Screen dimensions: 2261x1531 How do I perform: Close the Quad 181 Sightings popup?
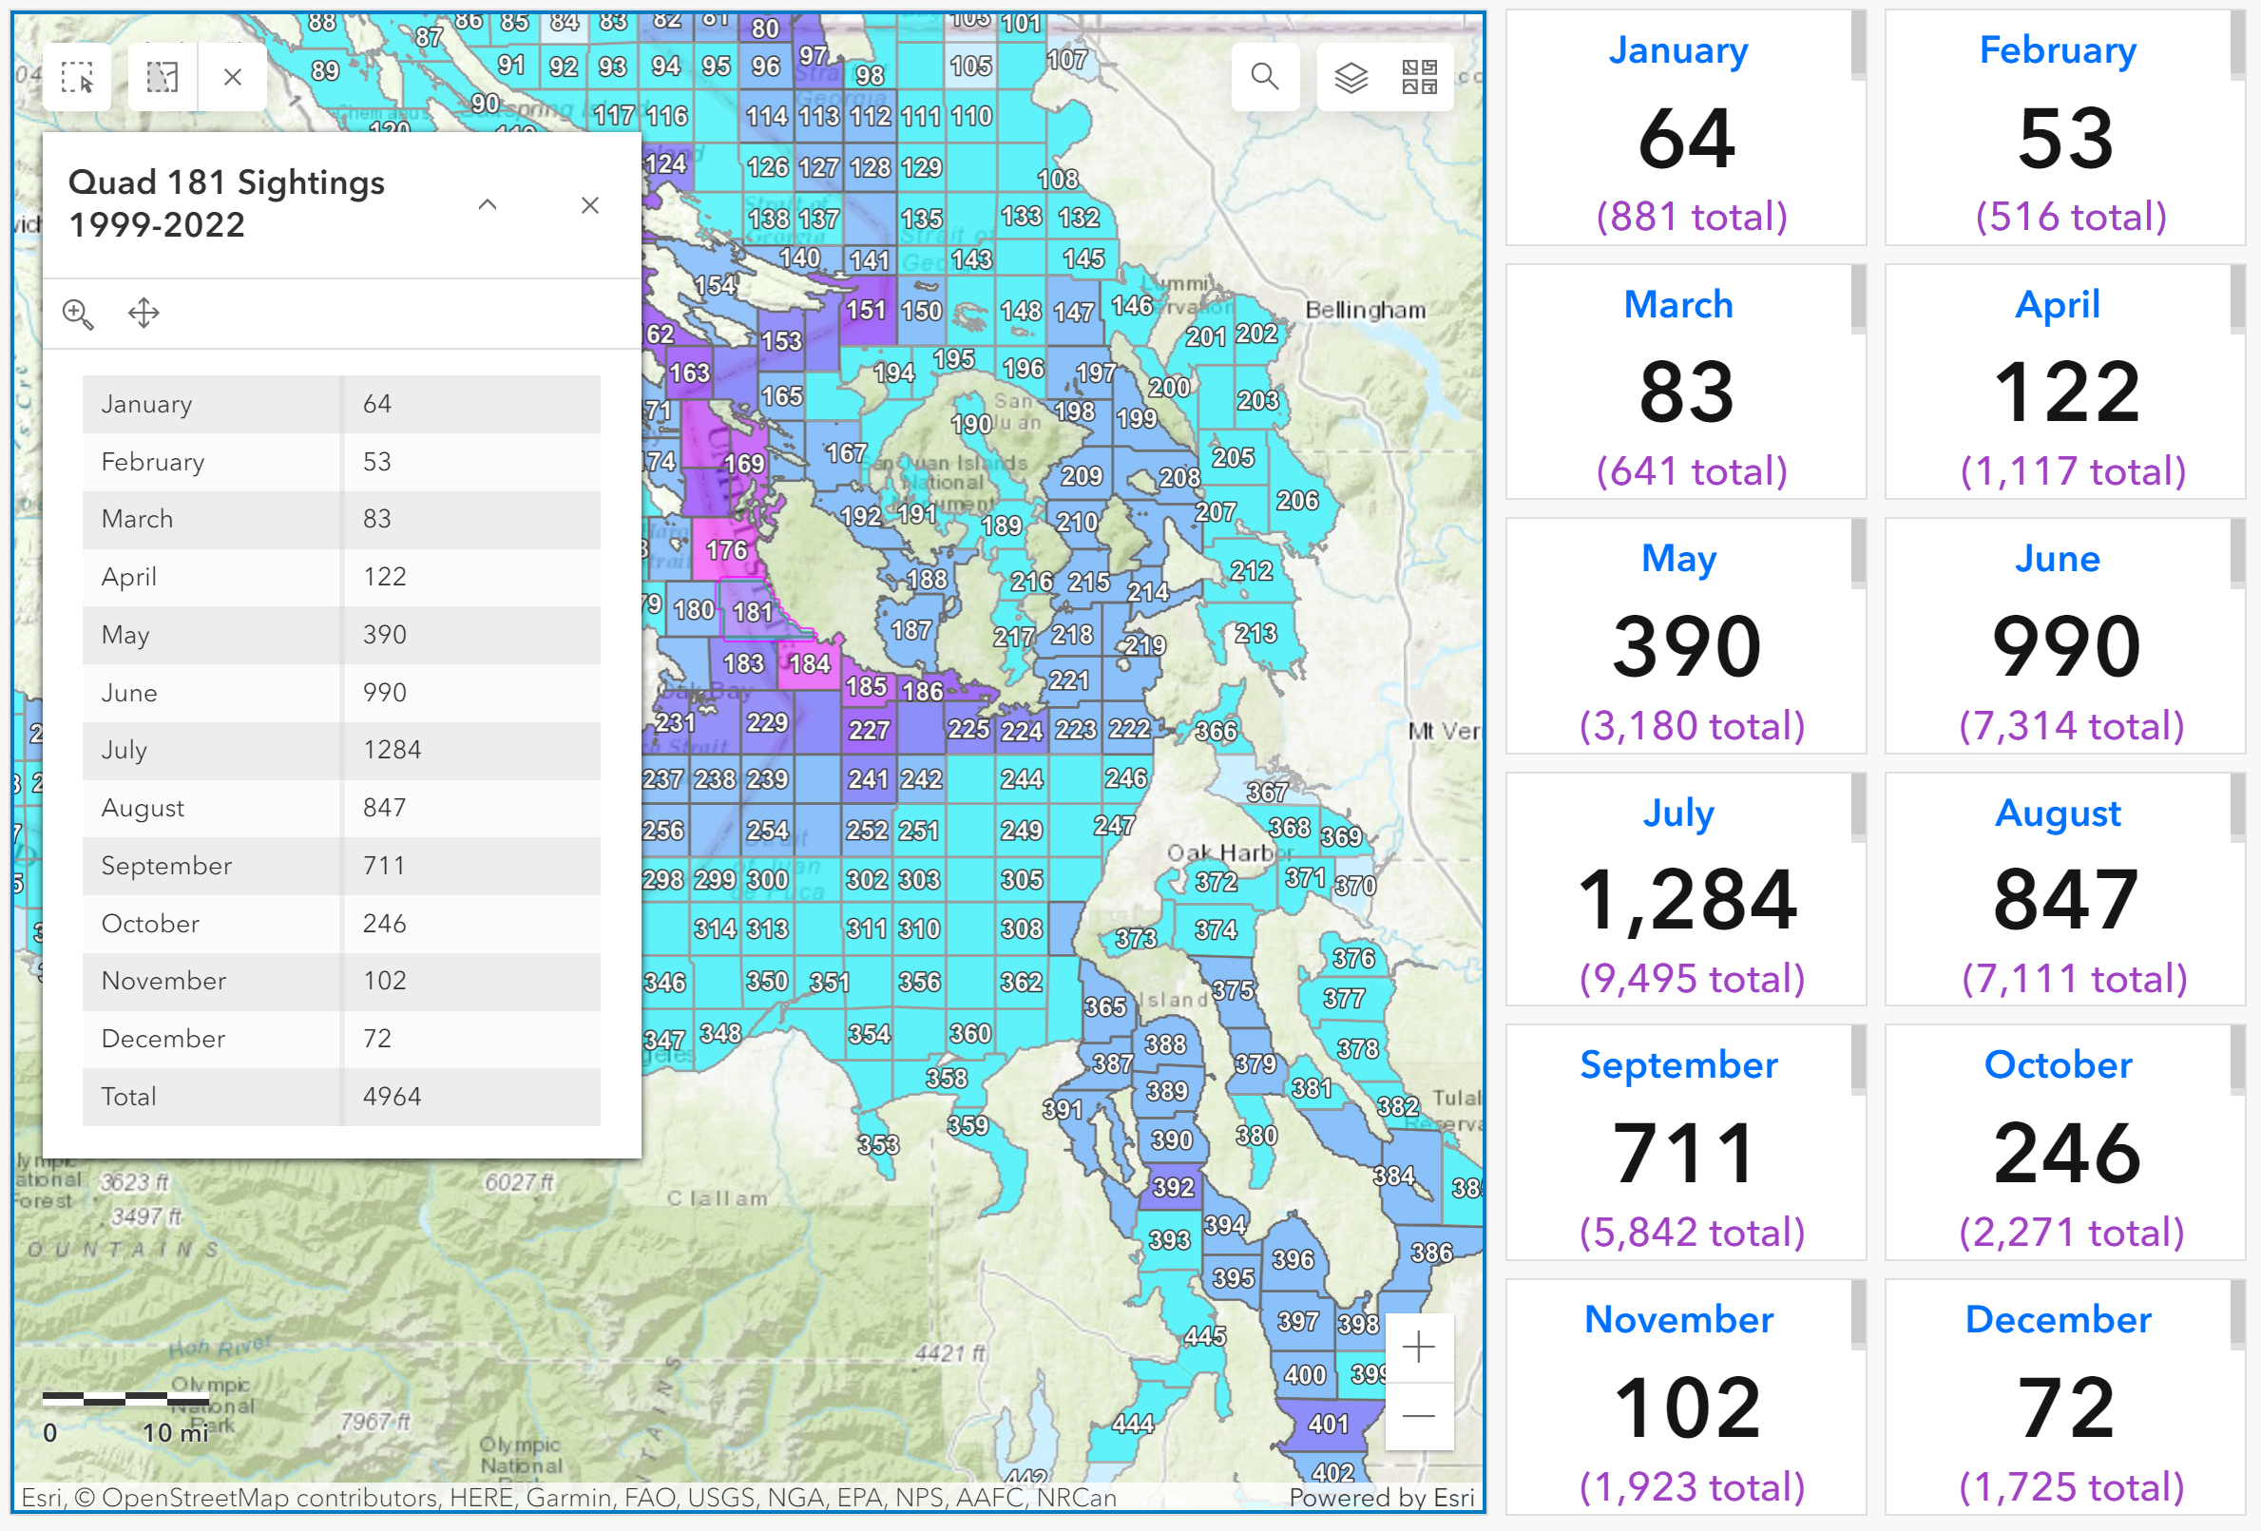589,205
